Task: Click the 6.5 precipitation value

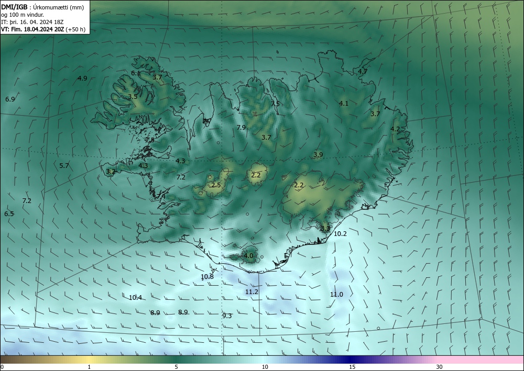Action: coord(9,213)
